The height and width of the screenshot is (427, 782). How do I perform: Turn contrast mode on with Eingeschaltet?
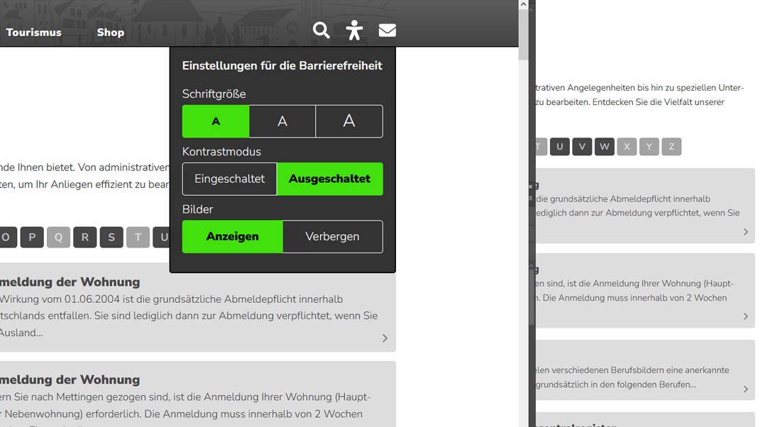(230, 179)
